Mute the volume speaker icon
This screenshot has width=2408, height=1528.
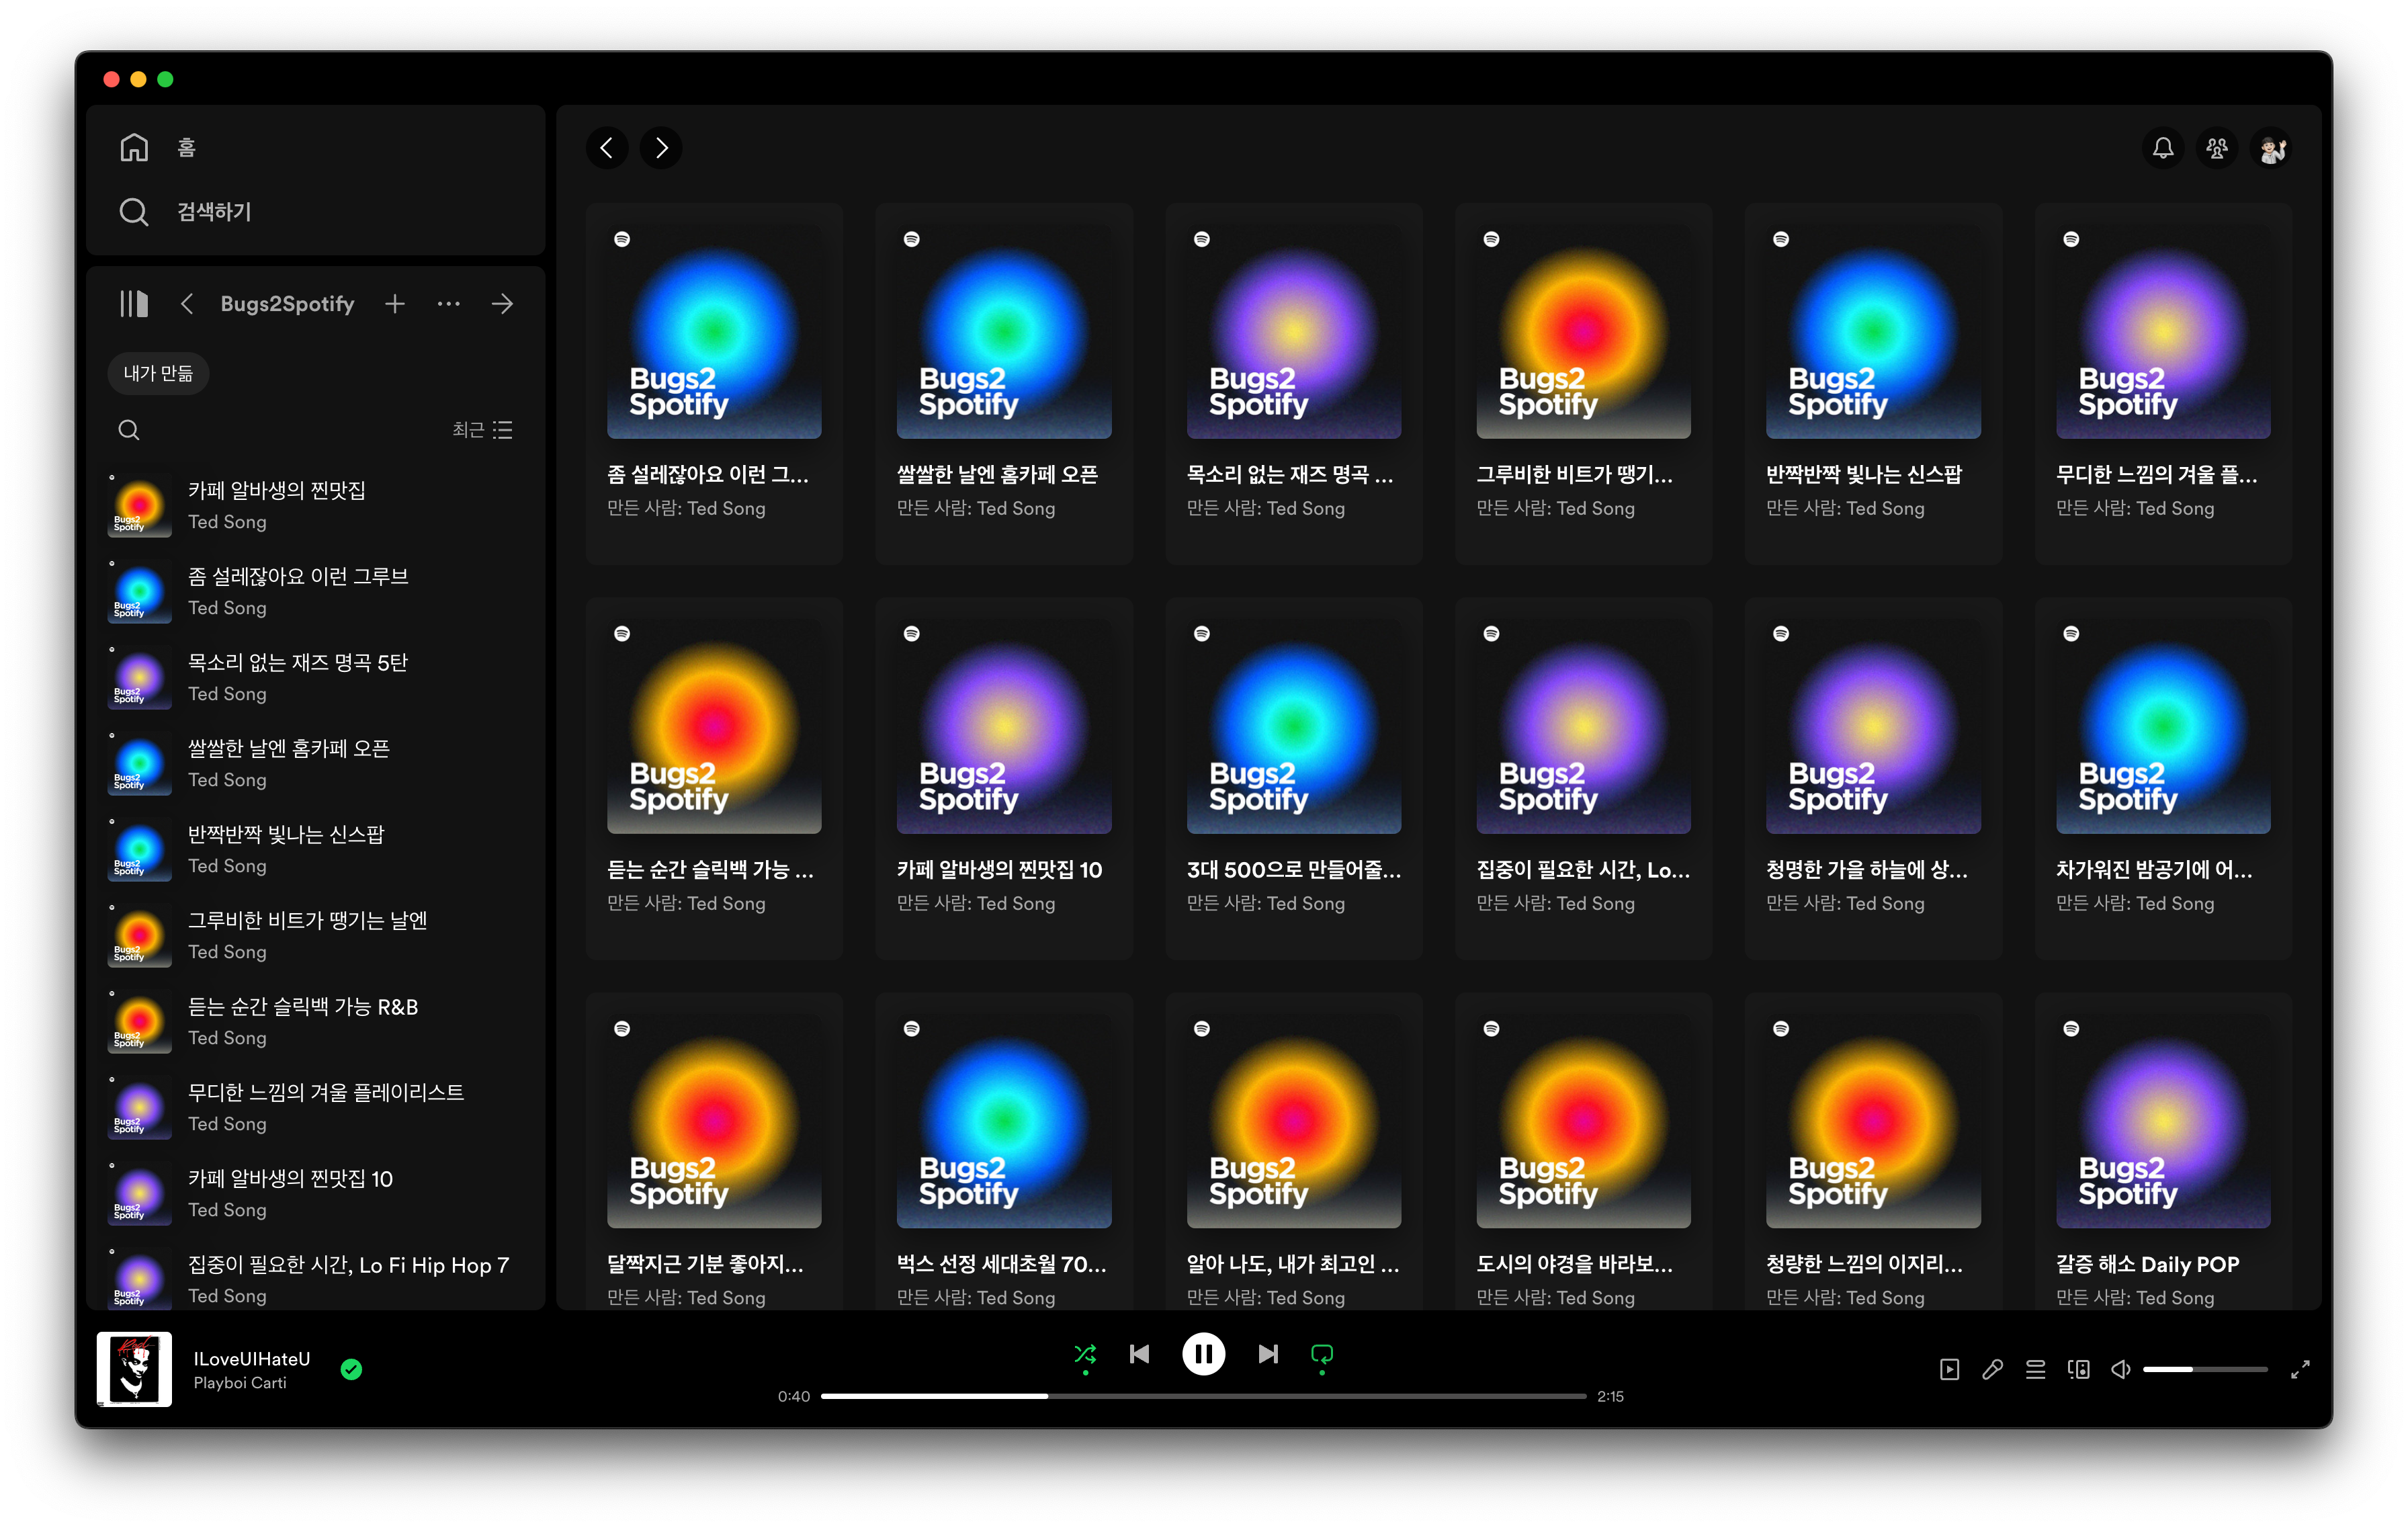pos(2120,1369)
